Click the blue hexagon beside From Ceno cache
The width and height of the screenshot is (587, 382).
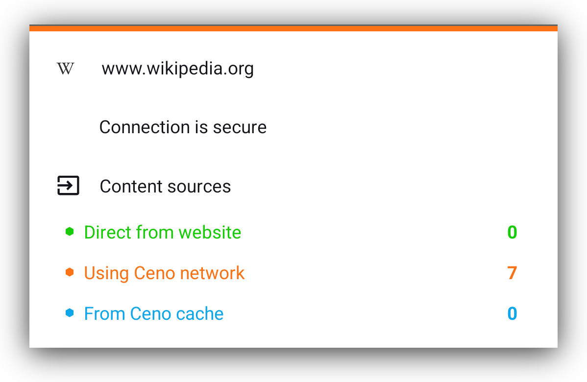70,313
